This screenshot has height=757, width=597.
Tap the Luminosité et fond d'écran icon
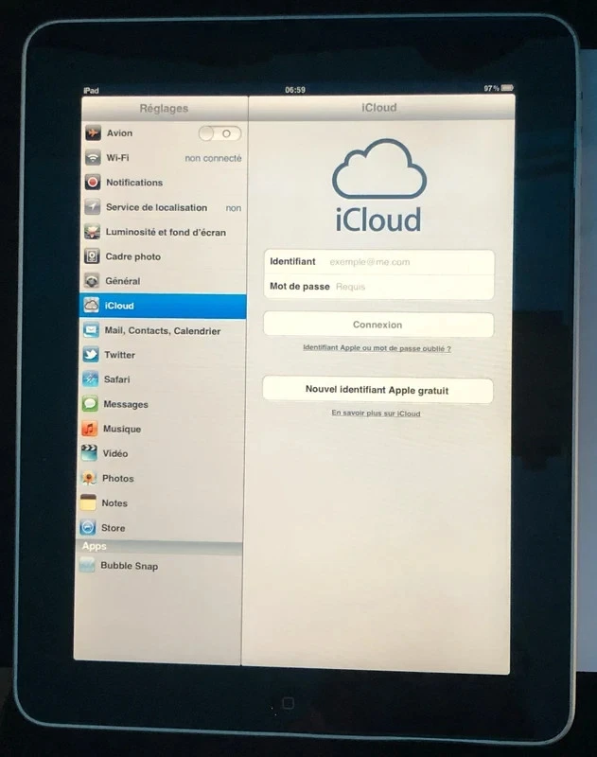(x=92, y=232)
